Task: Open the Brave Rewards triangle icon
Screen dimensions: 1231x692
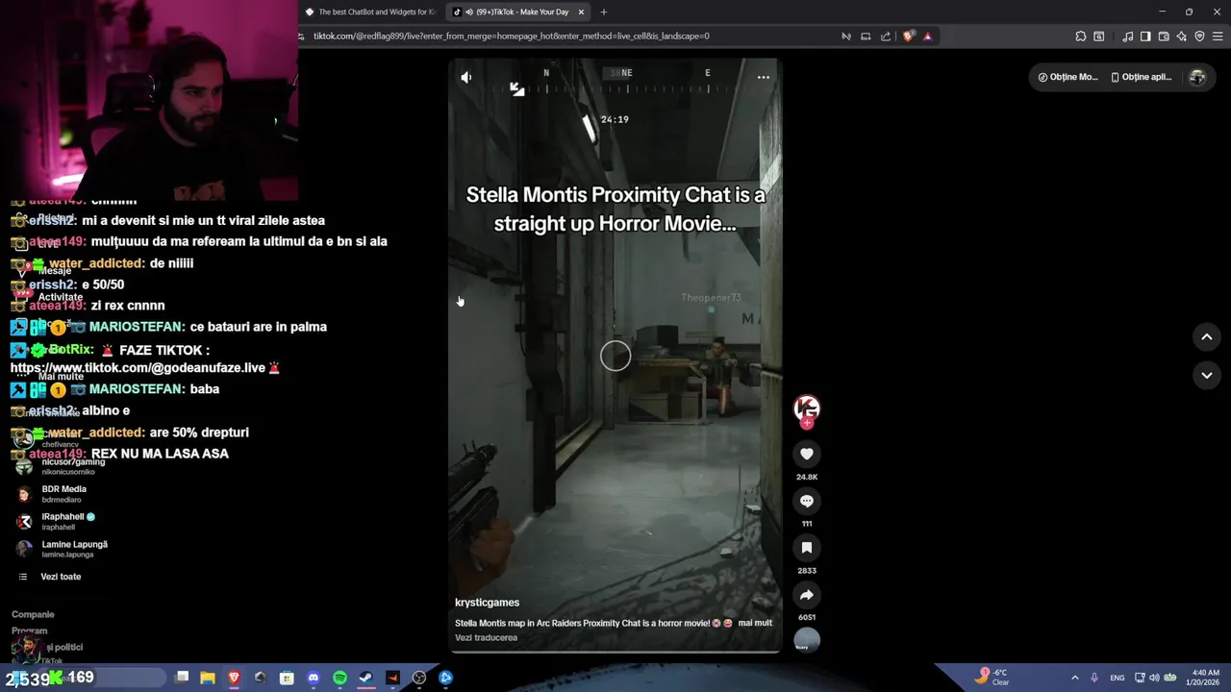Action: pos(927,37)
